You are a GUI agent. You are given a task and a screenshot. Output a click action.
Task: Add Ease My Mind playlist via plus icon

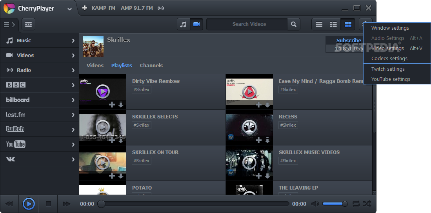click(258, 104)
